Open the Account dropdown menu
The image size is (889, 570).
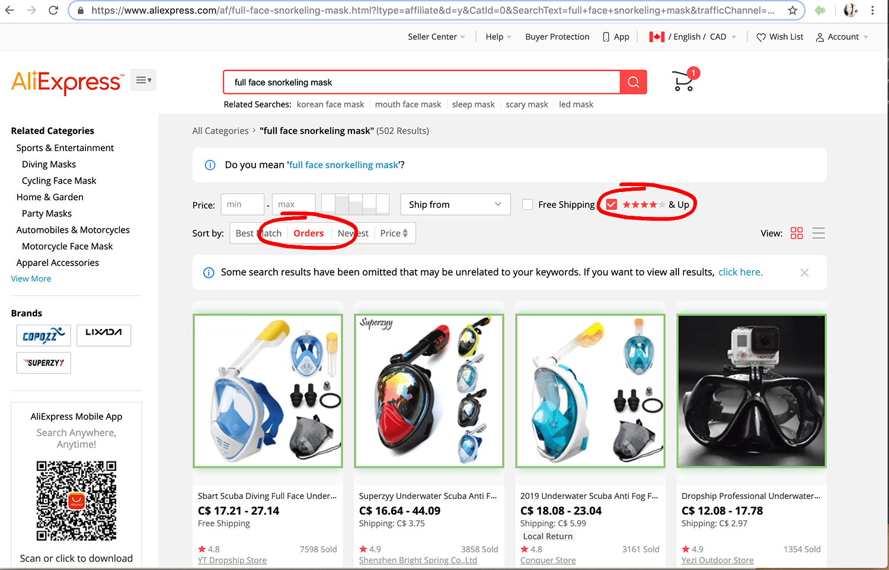coord(842,37)
